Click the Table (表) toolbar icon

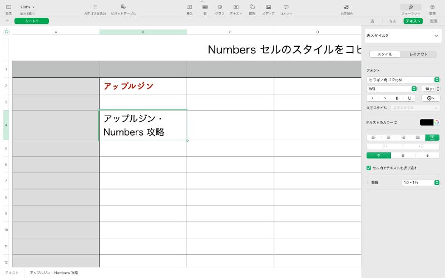[x=205, y=7]
